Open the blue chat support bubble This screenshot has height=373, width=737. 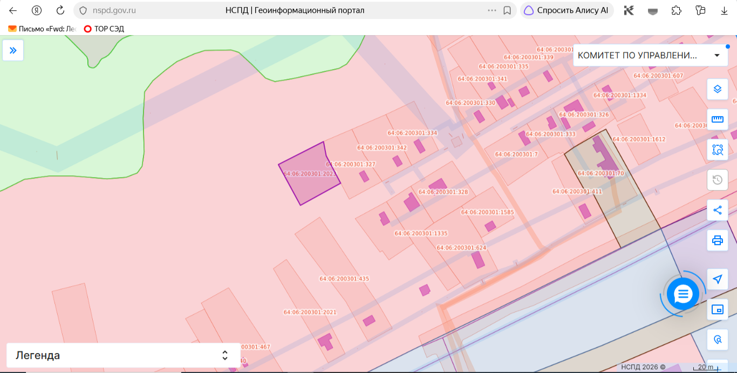[x=683, y=294]
